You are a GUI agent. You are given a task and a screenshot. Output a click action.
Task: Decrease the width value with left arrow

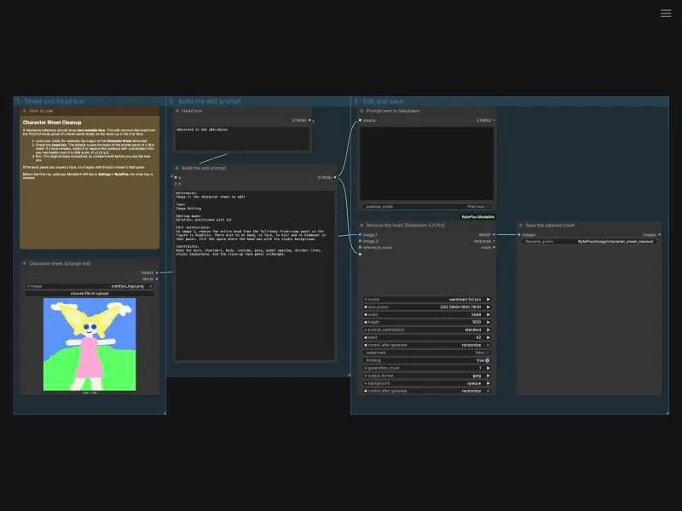click(x=366, y=314)
